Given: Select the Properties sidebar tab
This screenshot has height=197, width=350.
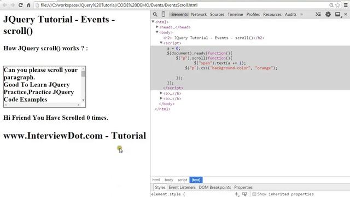Looking at the screenshot, I should (243, 187).
